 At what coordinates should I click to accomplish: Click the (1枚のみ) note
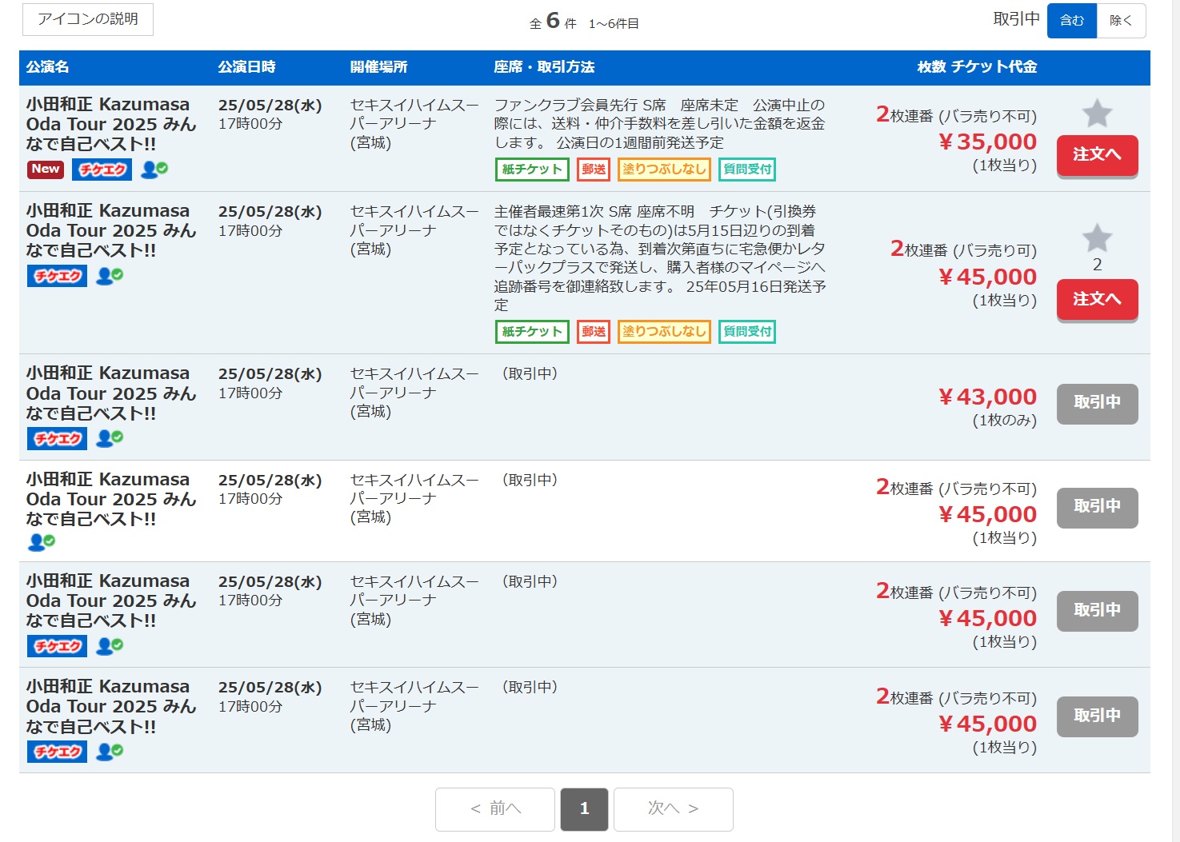click(x=1005, y=421)
